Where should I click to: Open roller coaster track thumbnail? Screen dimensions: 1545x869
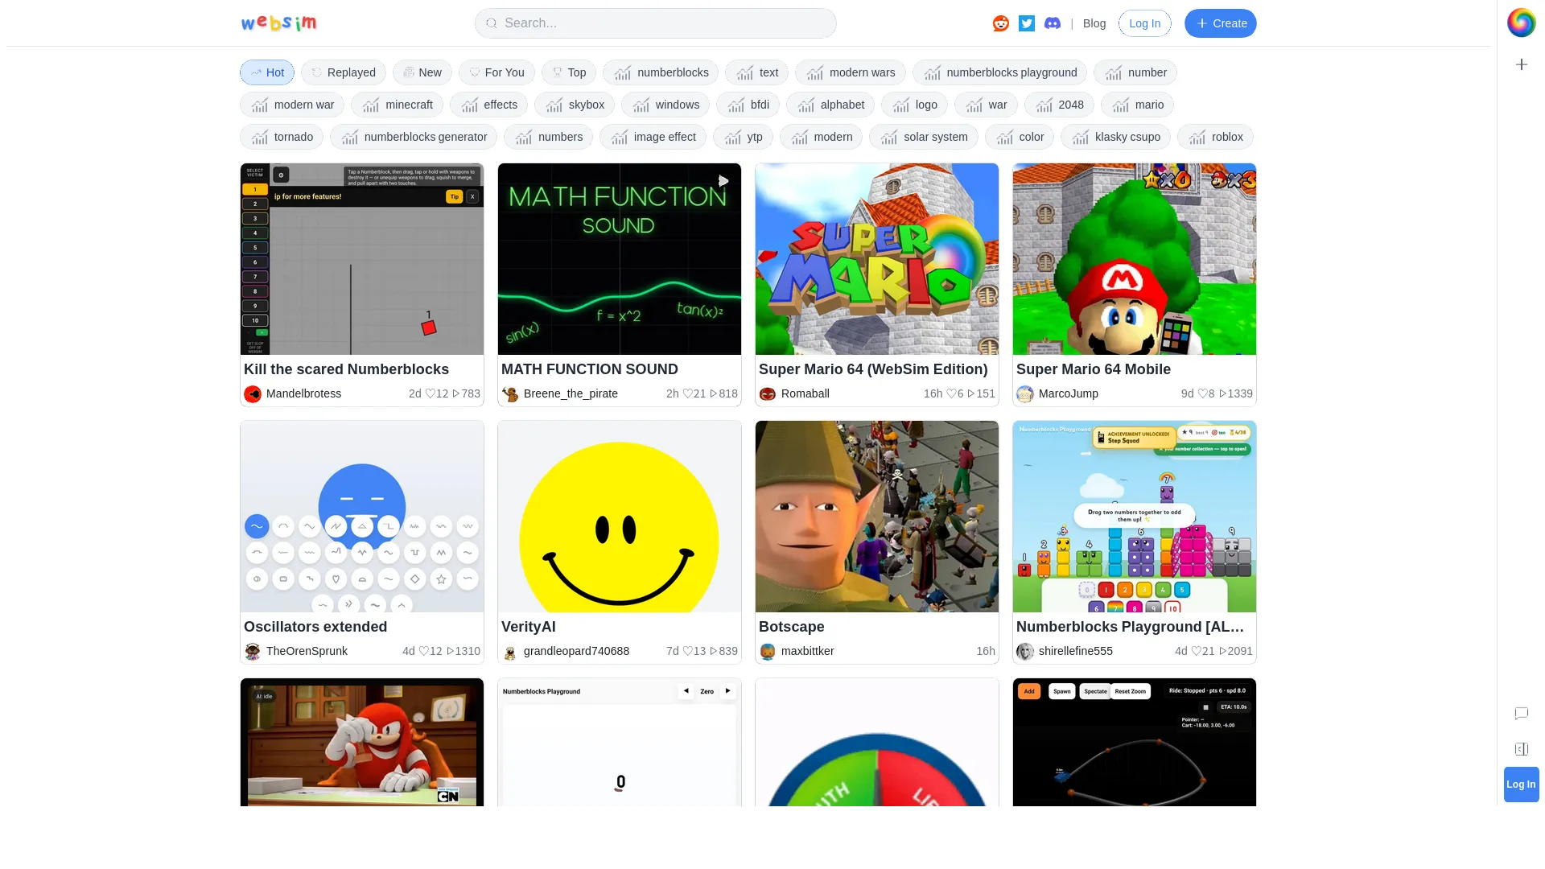1135,742
